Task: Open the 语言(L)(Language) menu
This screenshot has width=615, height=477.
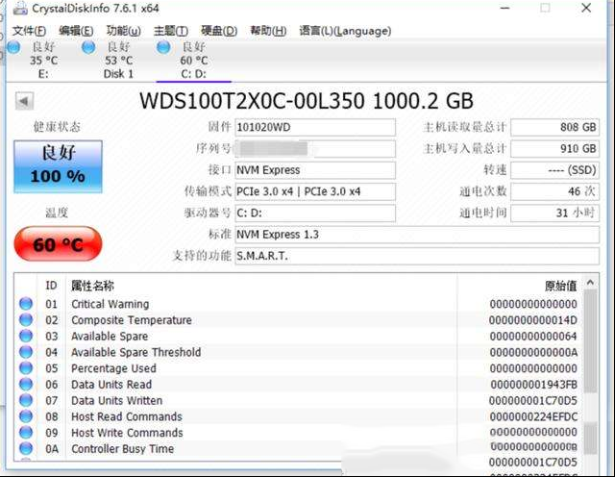Action: (x=345, y=31)
